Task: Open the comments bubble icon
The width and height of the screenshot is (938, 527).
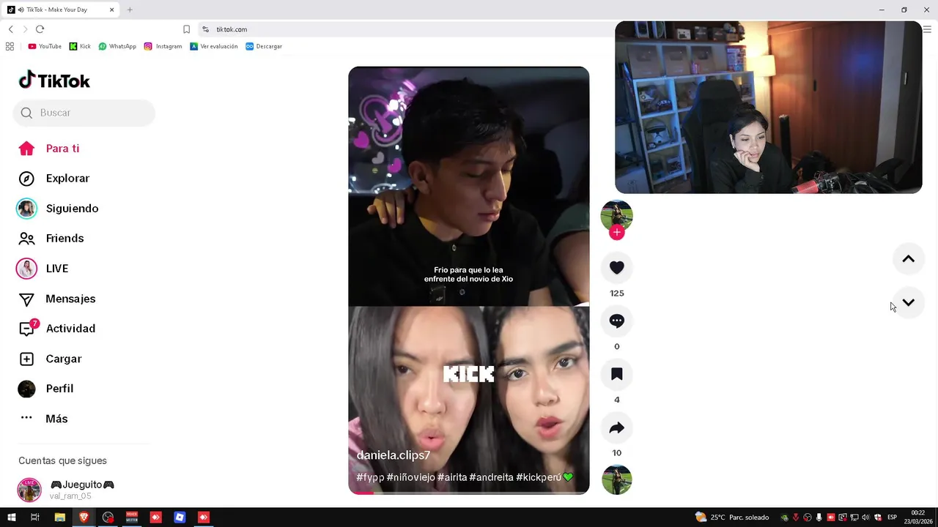Action: [616, 321]
